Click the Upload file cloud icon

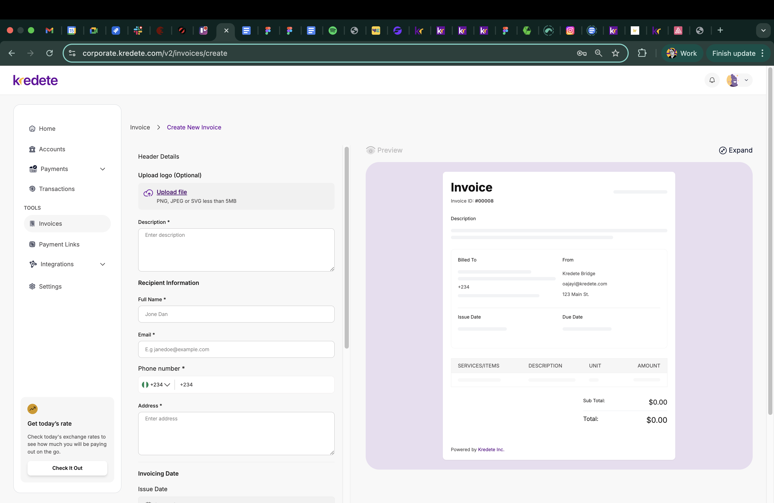[148, 192]
